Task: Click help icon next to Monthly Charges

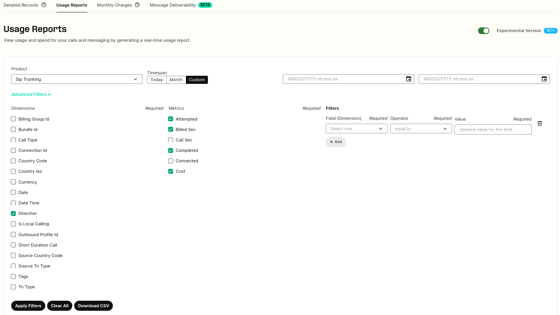Action: pos(137,5)
